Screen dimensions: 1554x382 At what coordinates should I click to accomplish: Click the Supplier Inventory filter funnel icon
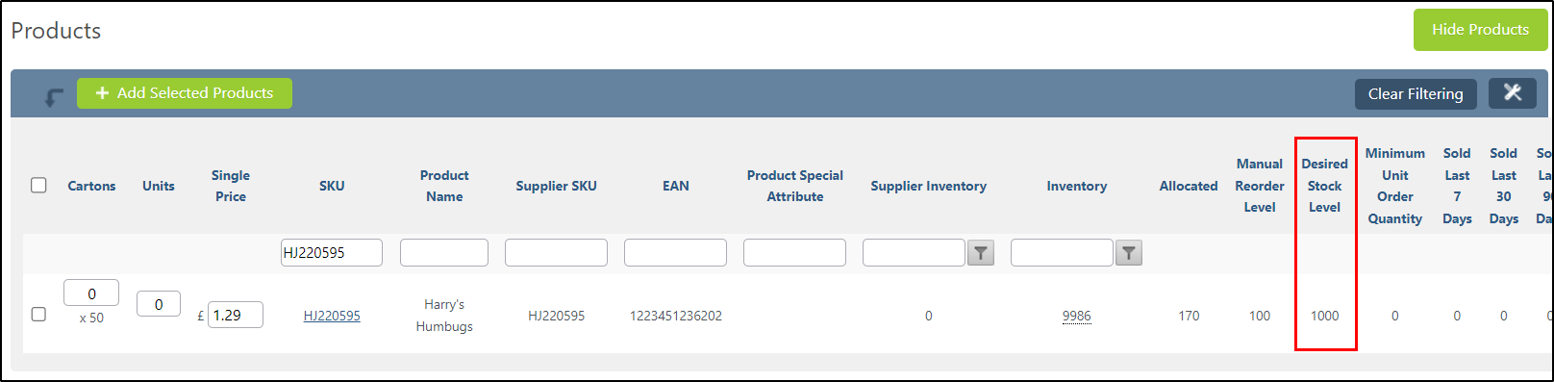coord(981,253)
